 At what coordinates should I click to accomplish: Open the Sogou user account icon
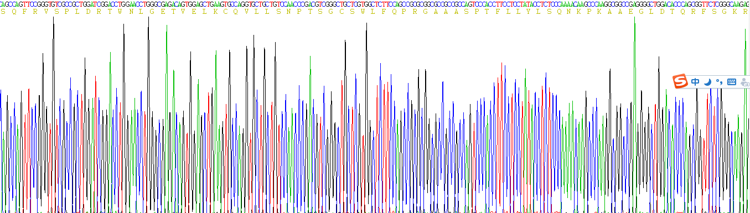(744, 82)
